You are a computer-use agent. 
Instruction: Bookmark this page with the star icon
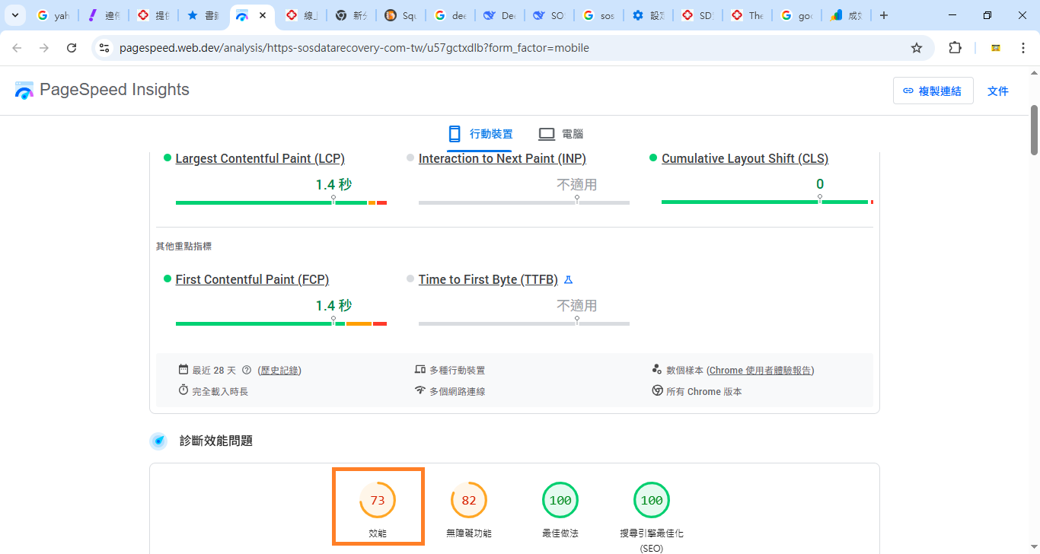coord(917,48)
